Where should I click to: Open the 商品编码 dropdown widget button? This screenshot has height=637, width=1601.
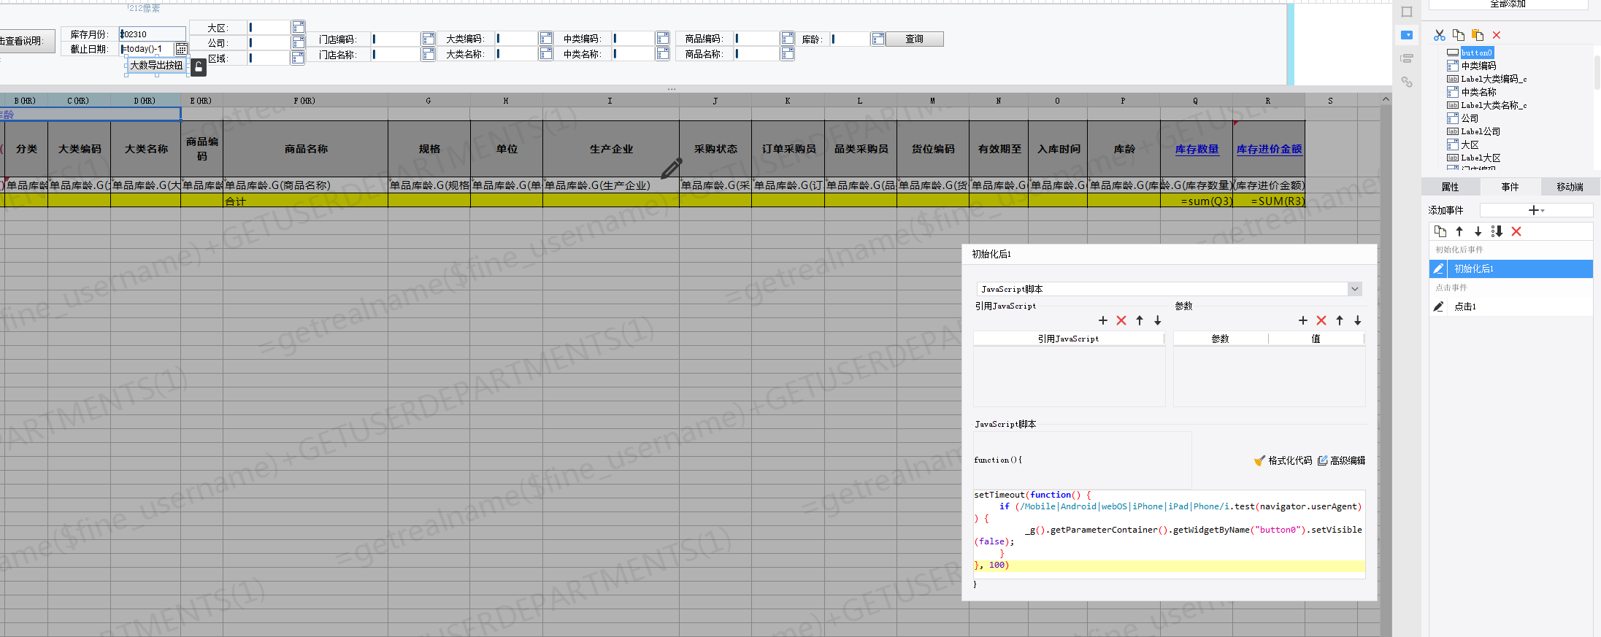(787, 38)
